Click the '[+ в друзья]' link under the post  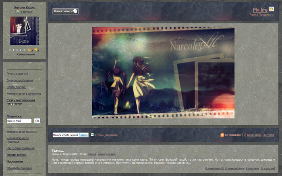point(268,168)
